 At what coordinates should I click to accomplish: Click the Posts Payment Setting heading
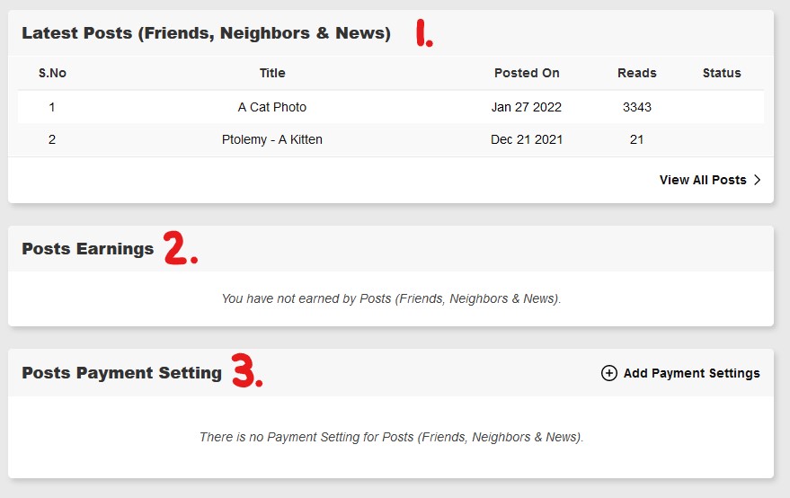[121, 373]
